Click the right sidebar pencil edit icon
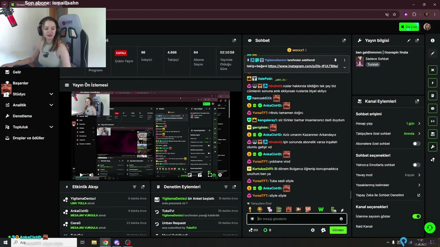440x247 pixels. 433,54
